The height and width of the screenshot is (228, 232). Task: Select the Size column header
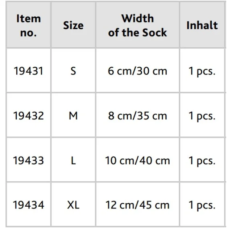click(73, 25)
